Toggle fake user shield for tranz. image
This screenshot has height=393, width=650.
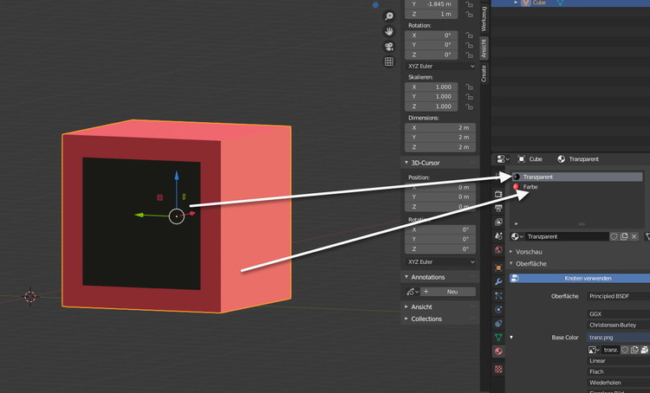point(625,350)
